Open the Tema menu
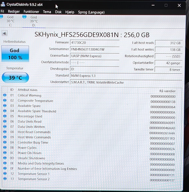189x192 pixels. point(47,12)
